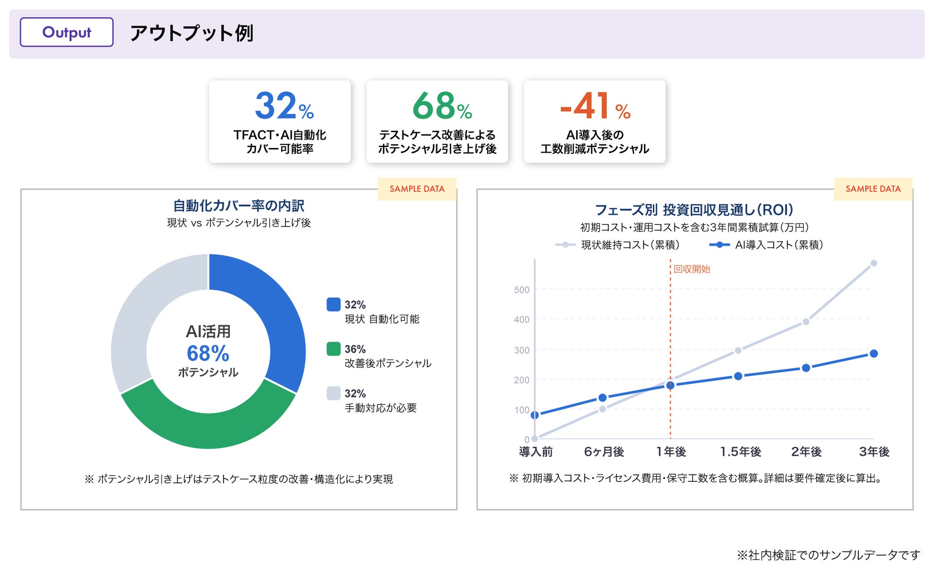Click the gray data point at 2年後

click(806, 322)
